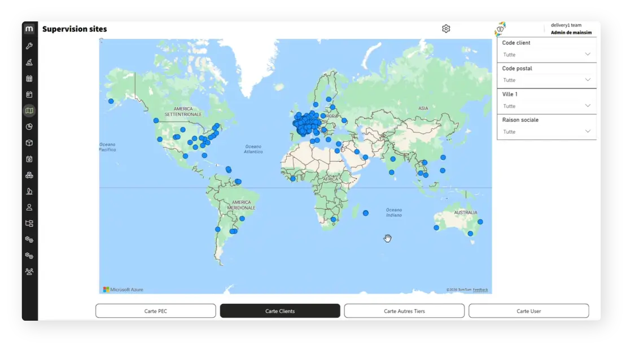Expand the Code client dropdown
Image resolution: width=630 pixels, height=350 pixels.
pos(546,55)
